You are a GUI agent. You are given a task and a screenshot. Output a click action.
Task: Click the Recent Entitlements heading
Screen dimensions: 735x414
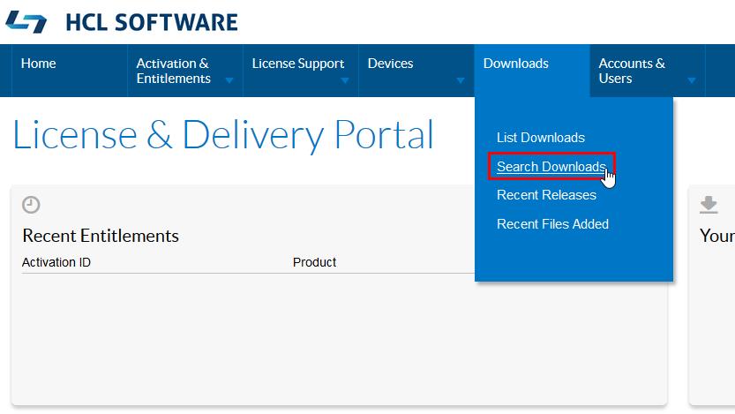pyautogui.click(x=101, y=236)
